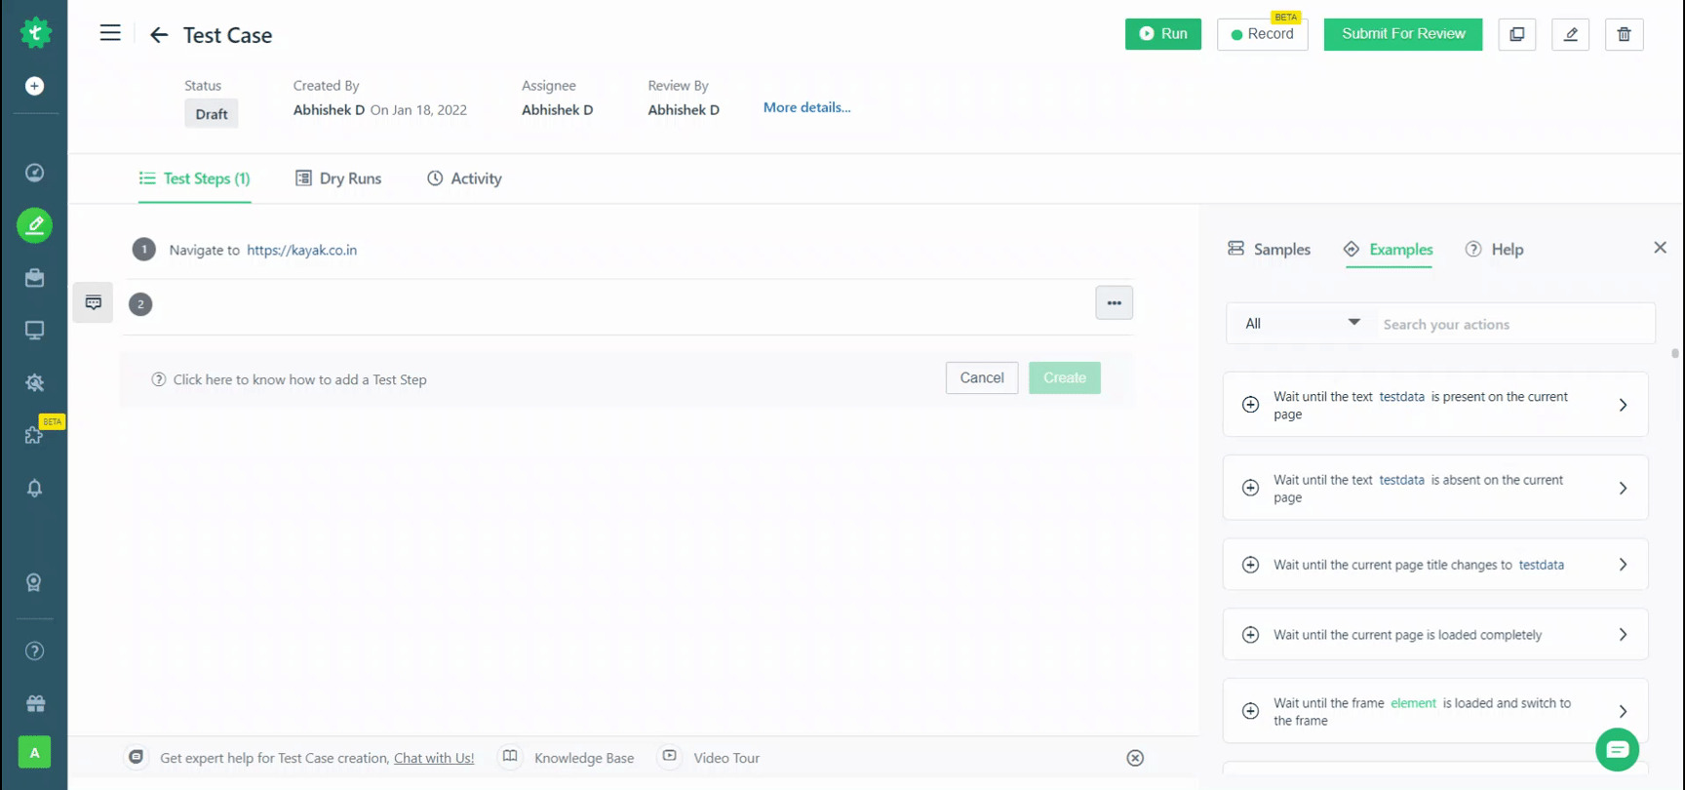Click the plus create icon in sidebar
The height and width of the screenshot is (790, 1685).
(x=34, y=86)
